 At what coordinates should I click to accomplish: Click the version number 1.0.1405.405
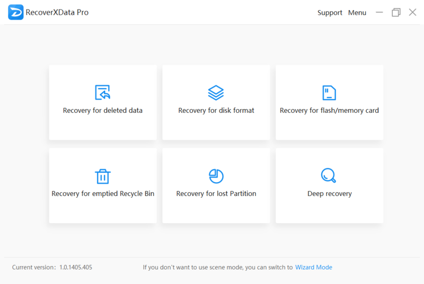pos(76,267)
